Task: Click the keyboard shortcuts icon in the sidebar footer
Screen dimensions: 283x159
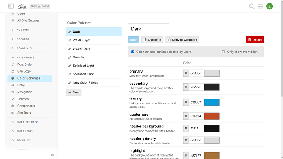Action: coord(52,155)
